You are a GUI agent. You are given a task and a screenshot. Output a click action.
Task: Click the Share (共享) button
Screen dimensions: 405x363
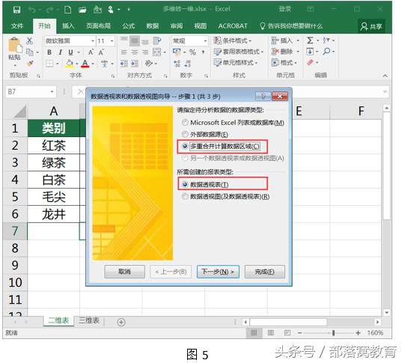(371, 26)
